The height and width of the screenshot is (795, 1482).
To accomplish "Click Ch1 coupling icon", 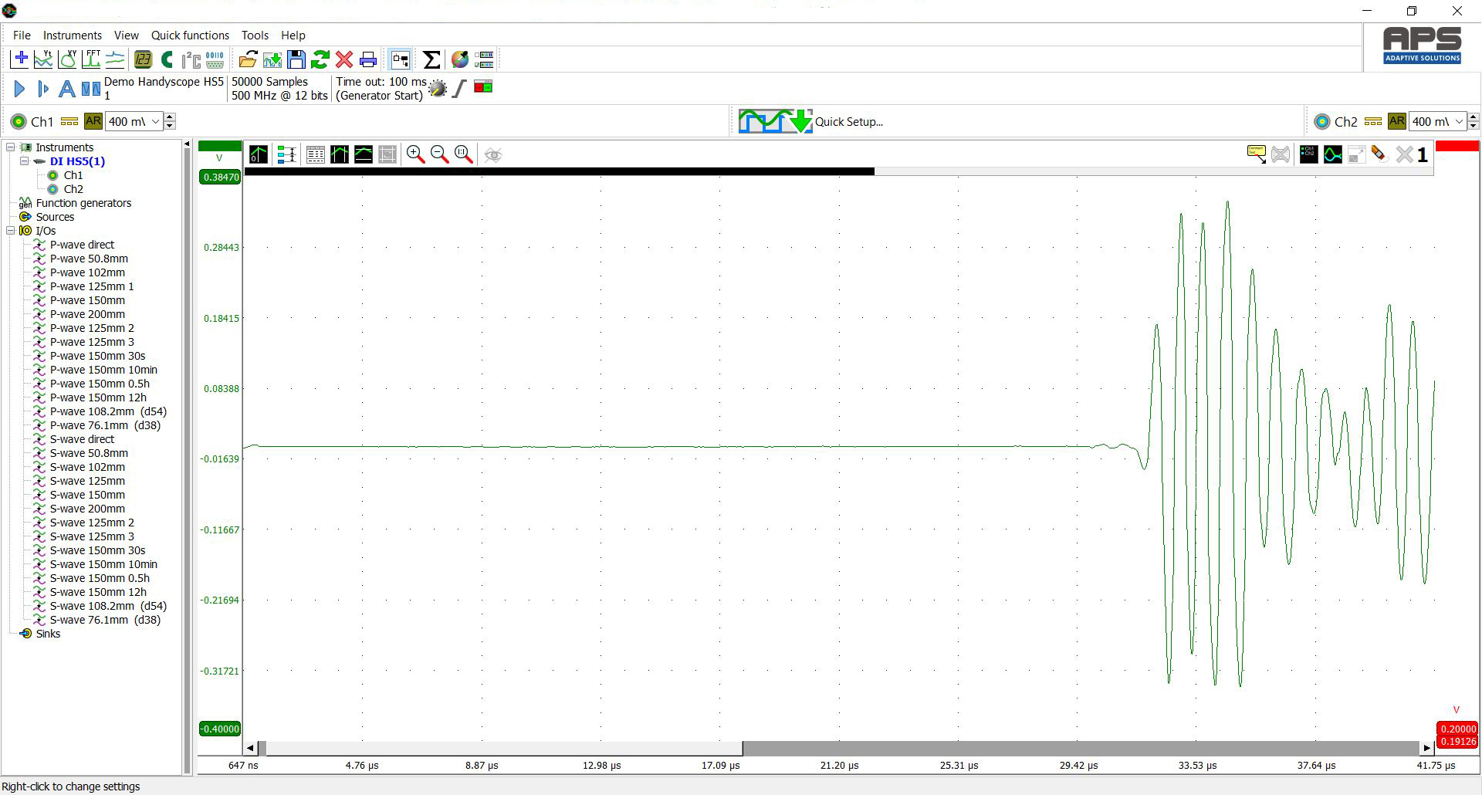I will [69, 121].
